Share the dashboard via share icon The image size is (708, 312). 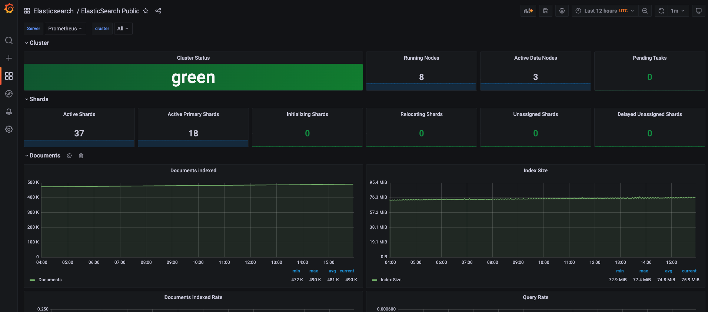click(158, 11)
